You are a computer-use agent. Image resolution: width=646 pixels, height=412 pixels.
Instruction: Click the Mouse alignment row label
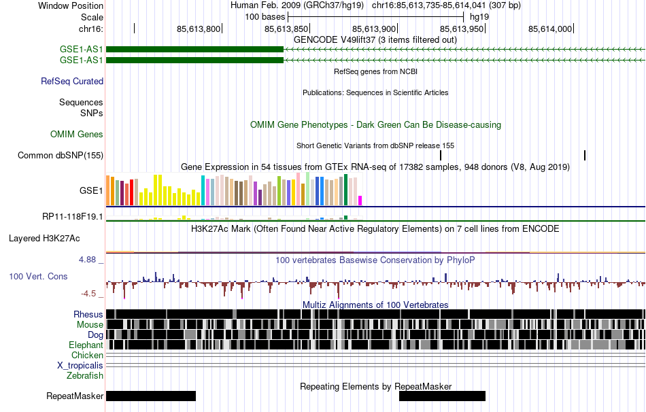[90, 325]
